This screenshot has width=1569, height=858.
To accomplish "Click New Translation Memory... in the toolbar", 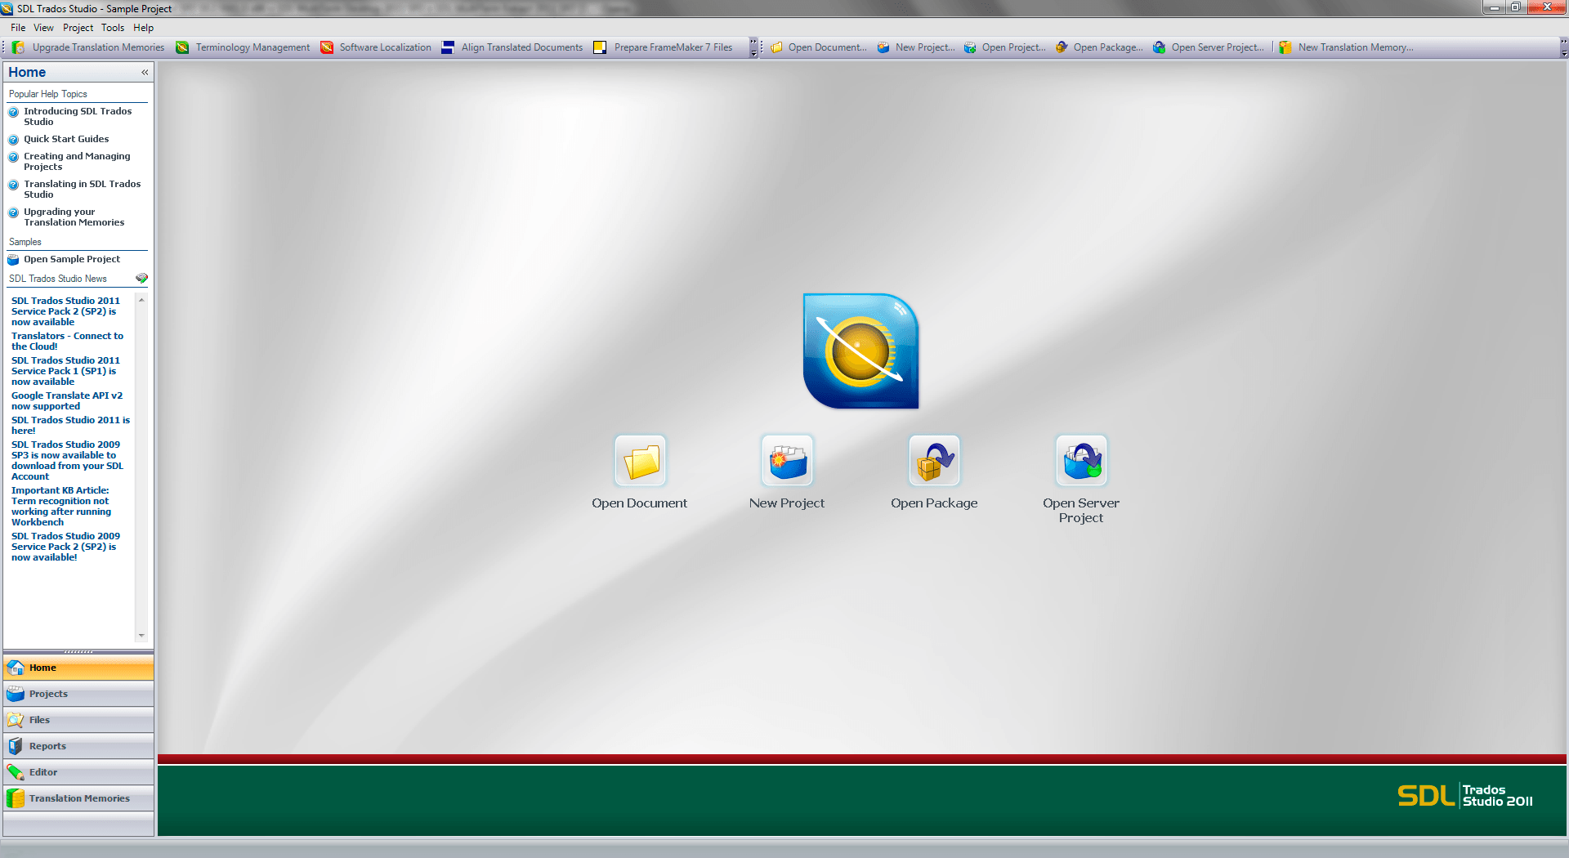I will tap(1346, 47).
